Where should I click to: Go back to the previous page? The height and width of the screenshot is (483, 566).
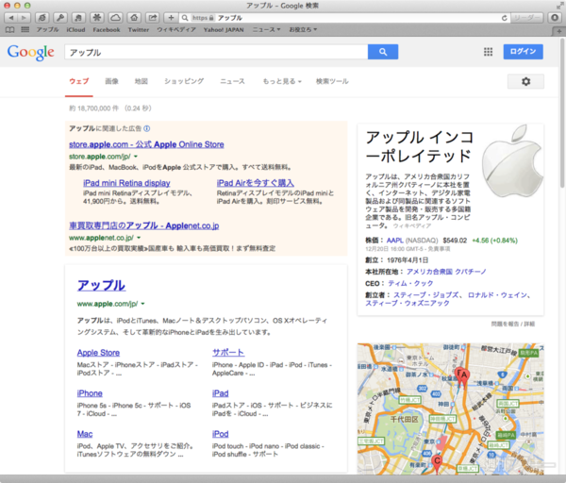10,18
